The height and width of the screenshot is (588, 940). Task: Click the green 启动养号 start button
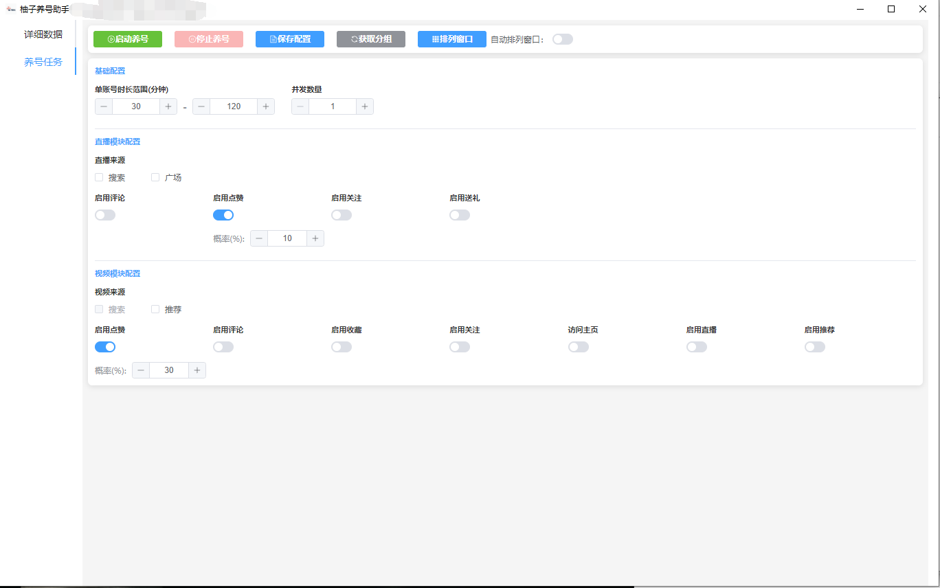point(128,39)
